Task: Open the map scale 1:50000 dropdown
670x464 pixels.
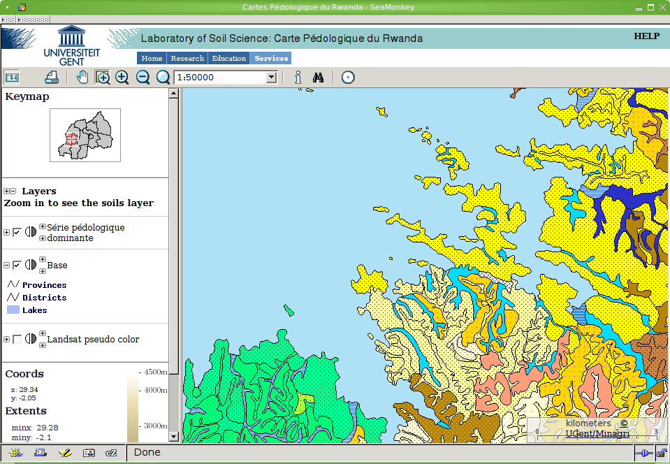Action: [271, 78]
